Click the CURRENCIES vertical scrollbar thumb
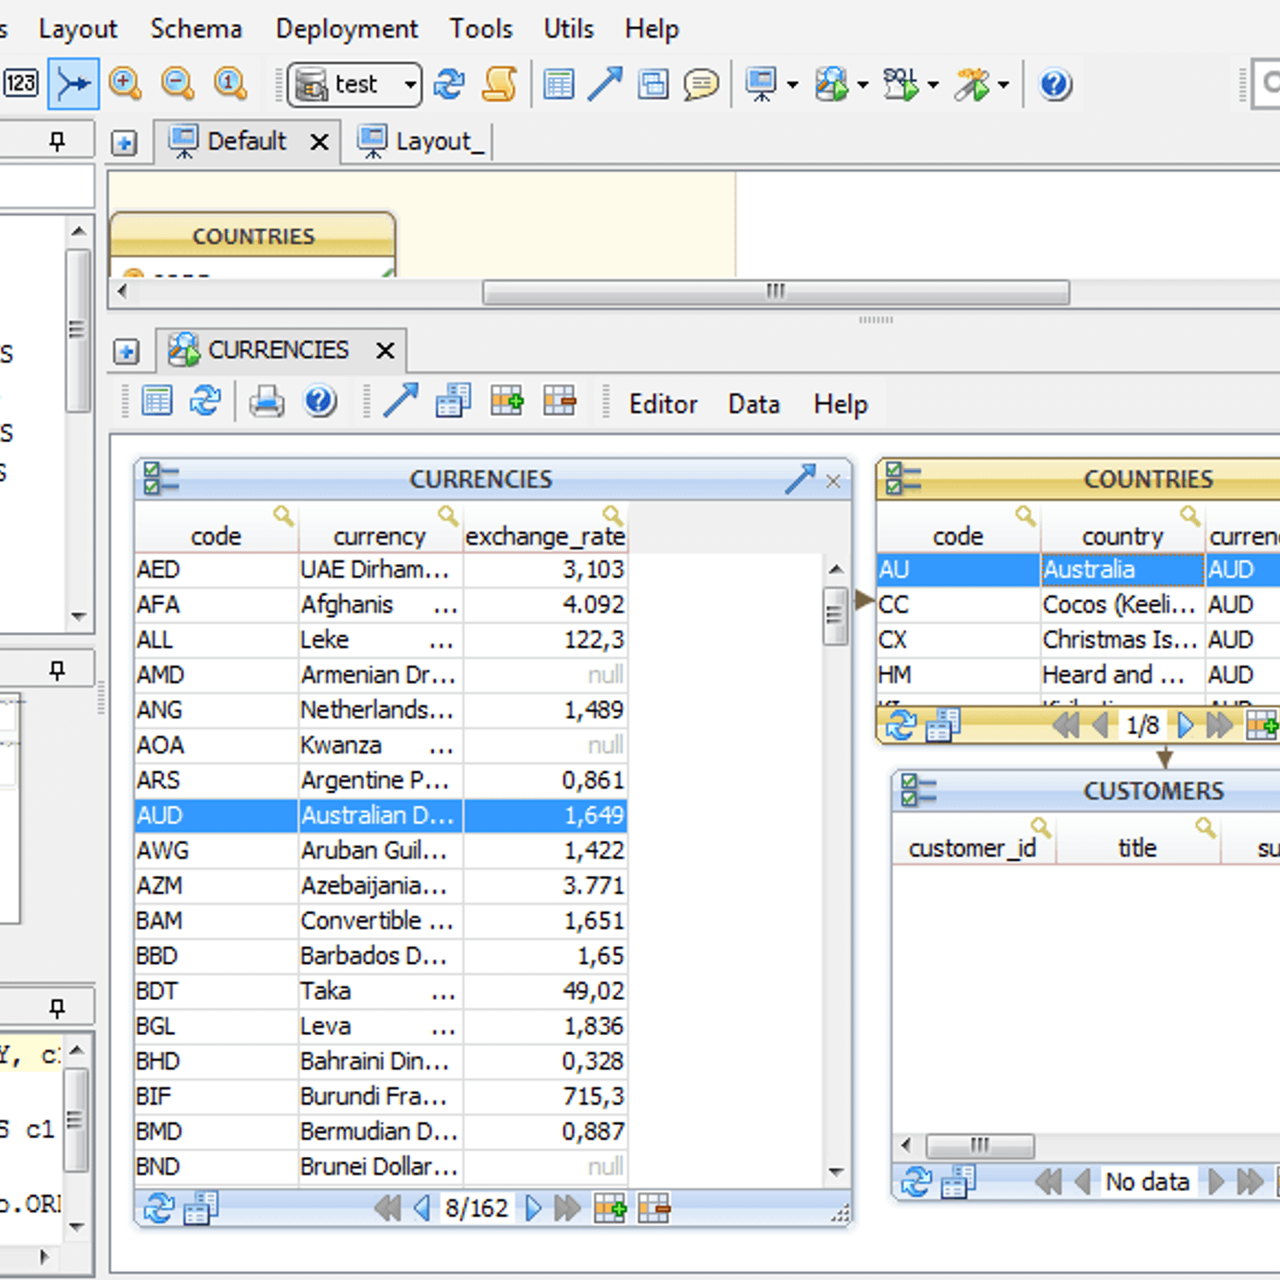 tap(835, 616)
